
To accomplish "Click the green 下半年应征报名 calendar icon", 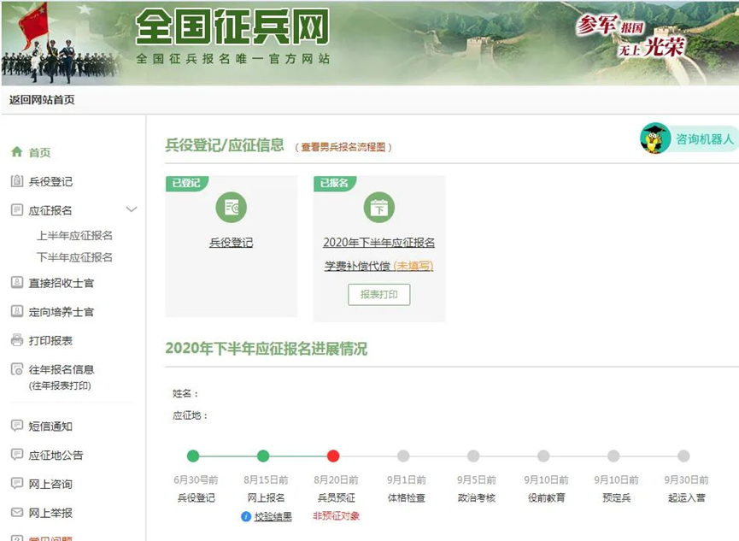I will pos(378,207).
